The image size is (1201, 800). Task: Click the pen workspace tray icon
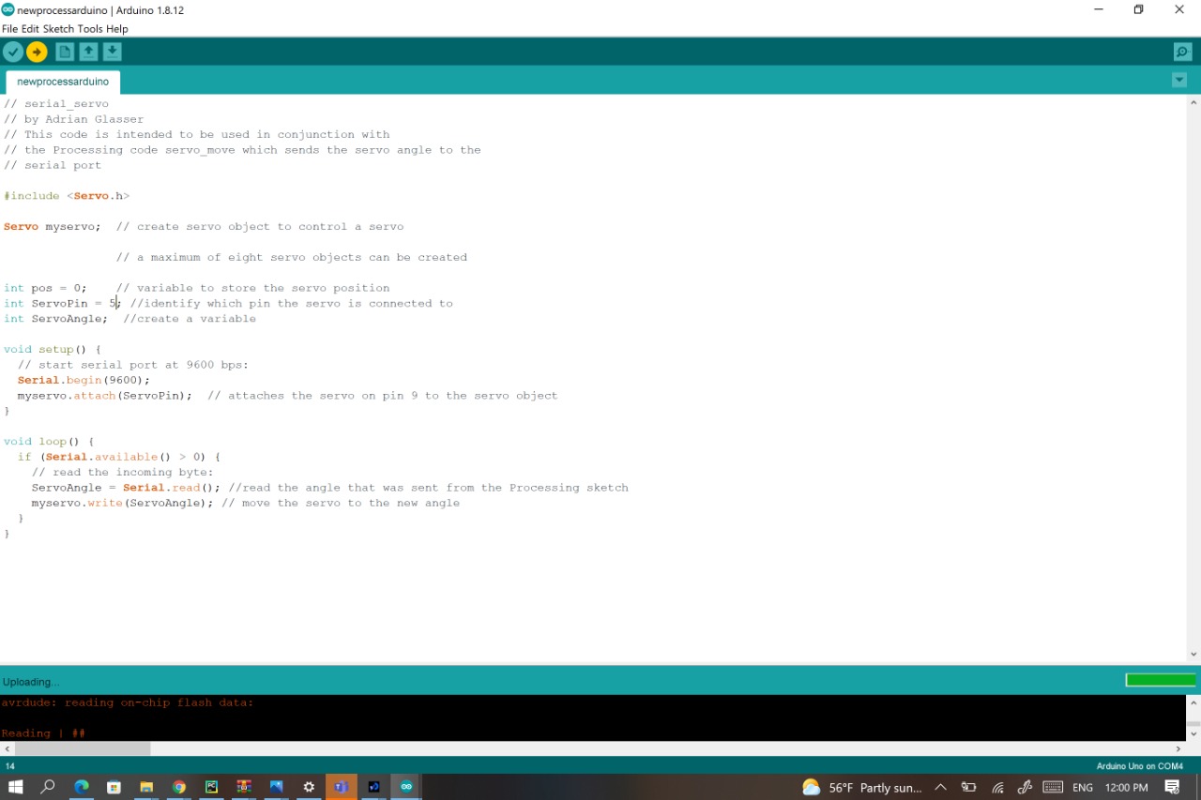(x=1025, y=788)
